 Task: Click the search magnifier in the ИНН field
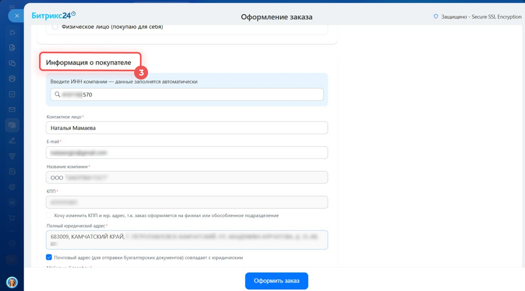(x=57, y=95)
